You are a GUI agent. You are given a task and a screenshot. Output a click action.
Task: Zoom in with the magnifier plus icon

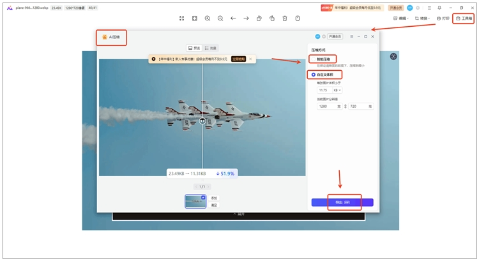pos(208,19)
